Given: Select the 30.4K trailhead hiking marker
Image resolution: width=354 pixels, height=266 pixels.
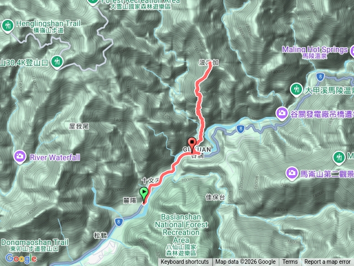Looking at the screenshot, I should click(56, 62).
